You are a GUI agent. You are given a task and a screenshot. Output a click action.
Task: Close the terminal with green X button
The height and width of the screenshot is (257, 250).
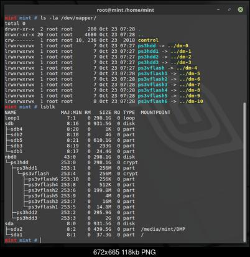240,9
